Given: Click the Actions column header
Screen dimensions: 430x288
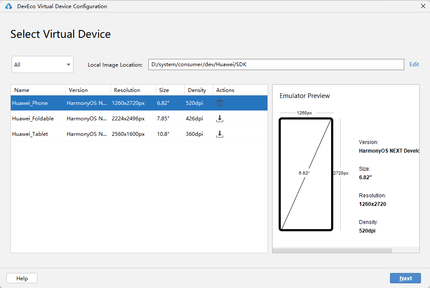Looking at the screenshot, I should [x=240, y=90].
